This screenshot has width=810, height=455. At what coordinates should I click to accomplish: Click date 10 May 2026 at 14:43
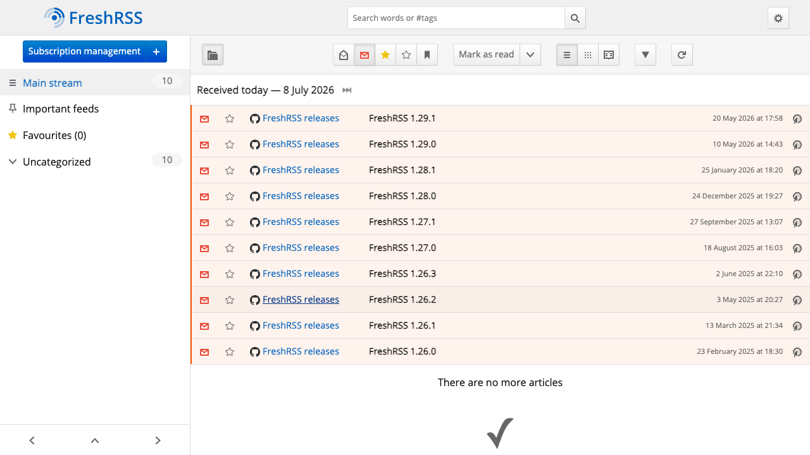[x=747, y=144]
